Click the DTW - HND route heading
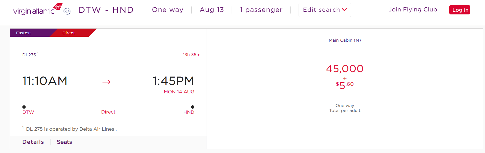The height and width of the screenshot is (153, 485). pyautogui.click(x=106, y=10)
